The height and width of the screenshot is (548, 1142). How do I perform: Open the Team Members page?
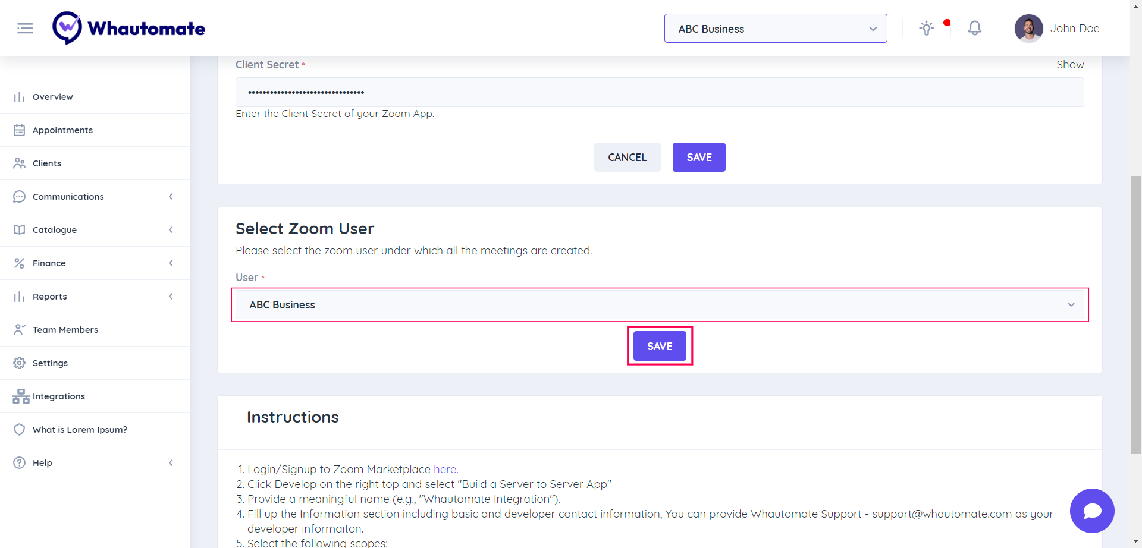pyautogui.click(x=65, y=330)
